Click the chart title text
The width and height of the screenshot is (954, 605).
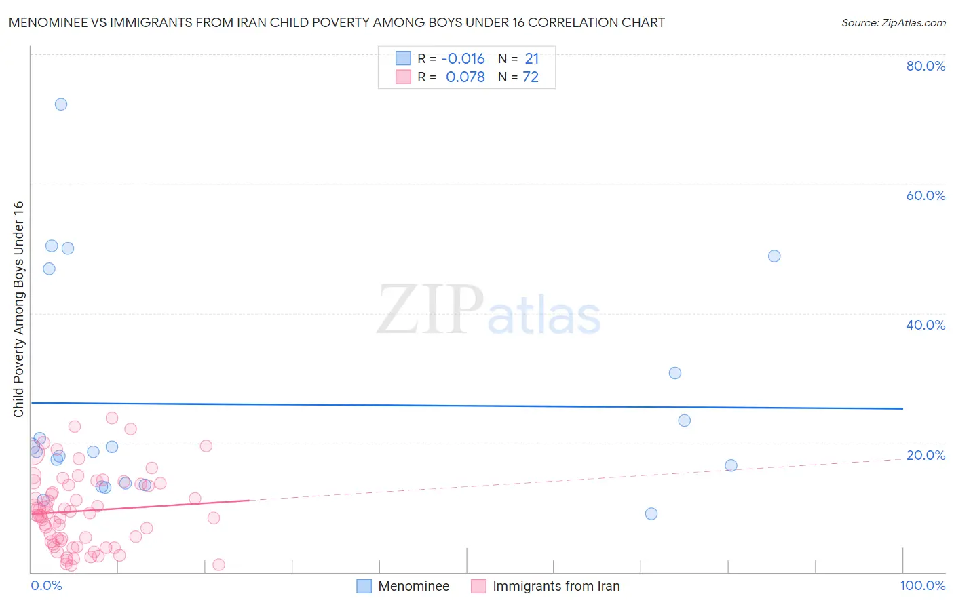pos(337,22)
